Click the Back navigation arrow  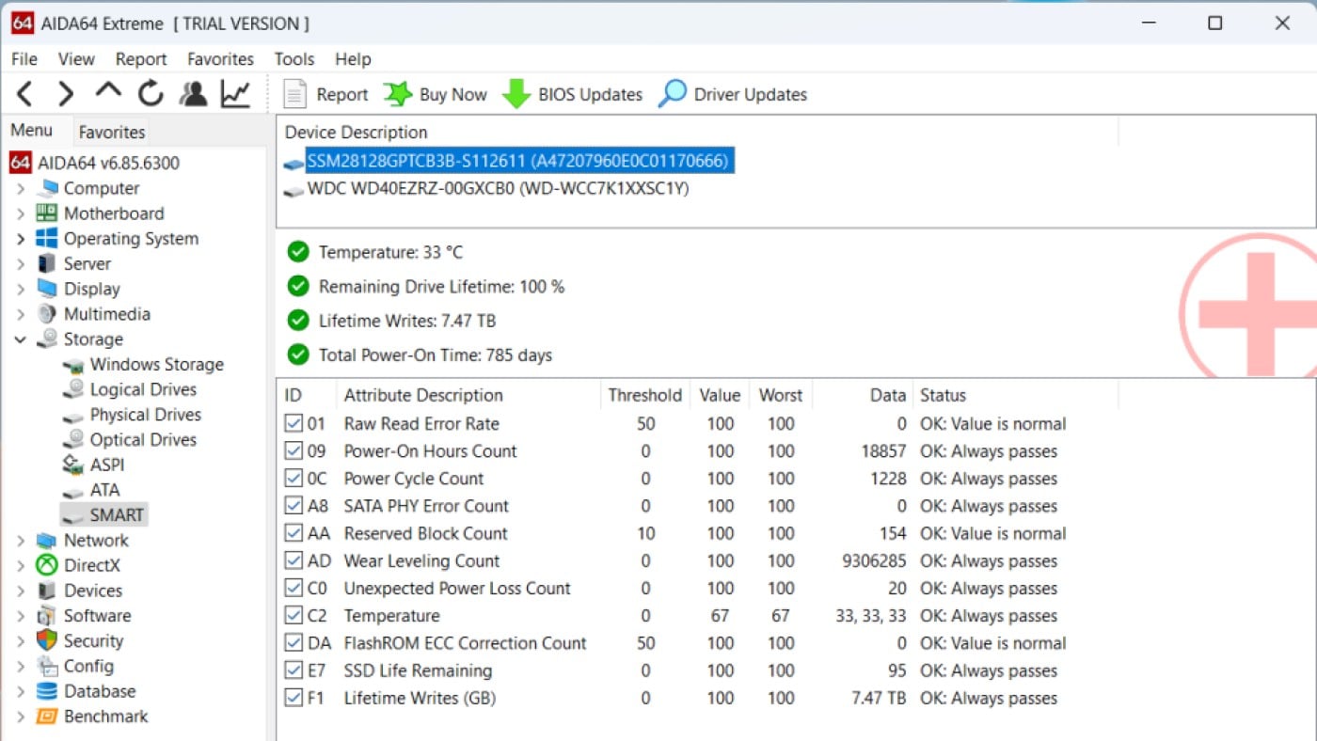25,94
